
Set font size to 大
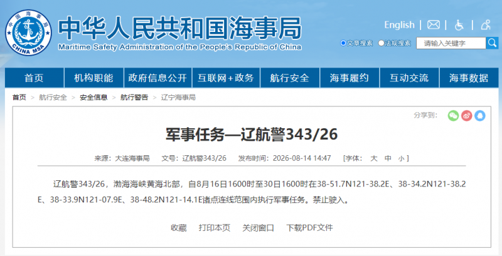373,158
